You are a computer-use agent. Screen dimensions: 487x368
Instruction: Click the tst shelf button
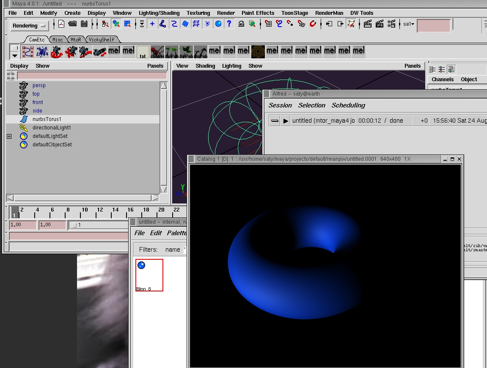[x=143, y=52]
